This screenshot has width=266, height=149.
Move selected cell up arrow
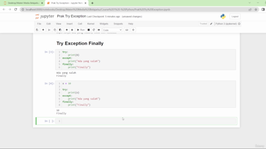[x=66, y=30]
